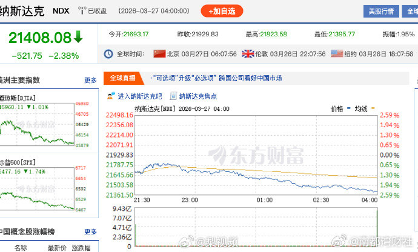
Task: Click the 9.43亿 volume axis label
Action: pyautogui.click(x=122, y=209)
